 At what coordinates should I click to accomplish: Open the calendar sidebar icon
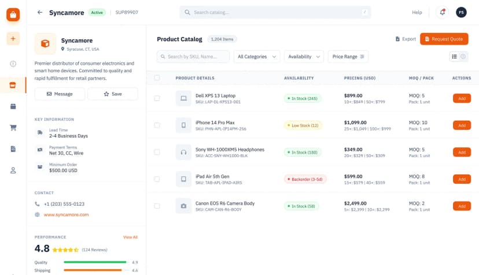coord(13,106)
